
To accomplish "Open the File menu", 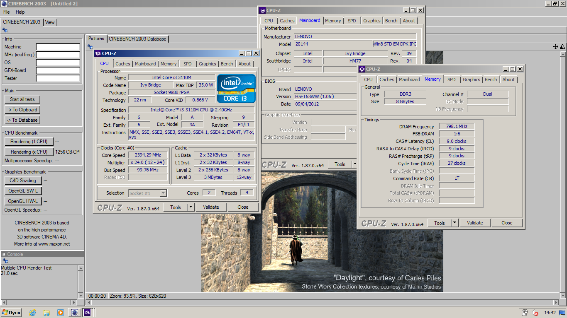I will point(7,12).
